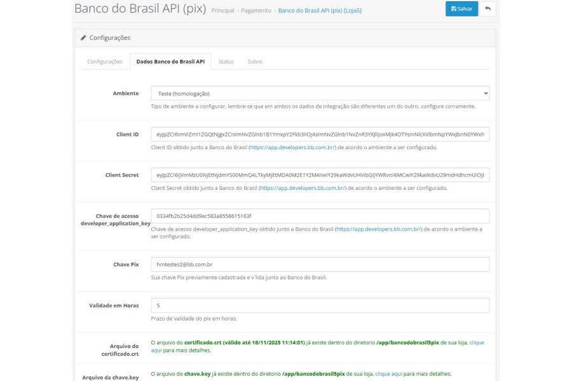Click the Banco do Brasil API (pix) [Loja5] breadcrumb
The image size is (572, 381).
click(320, 11)
